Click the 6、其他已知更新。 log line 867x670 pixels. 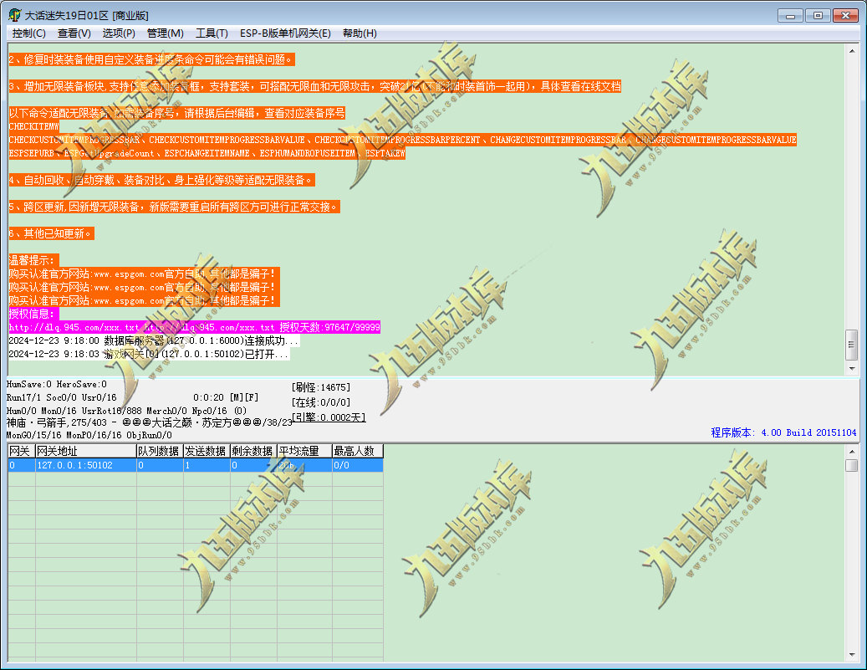coord(52,233)
